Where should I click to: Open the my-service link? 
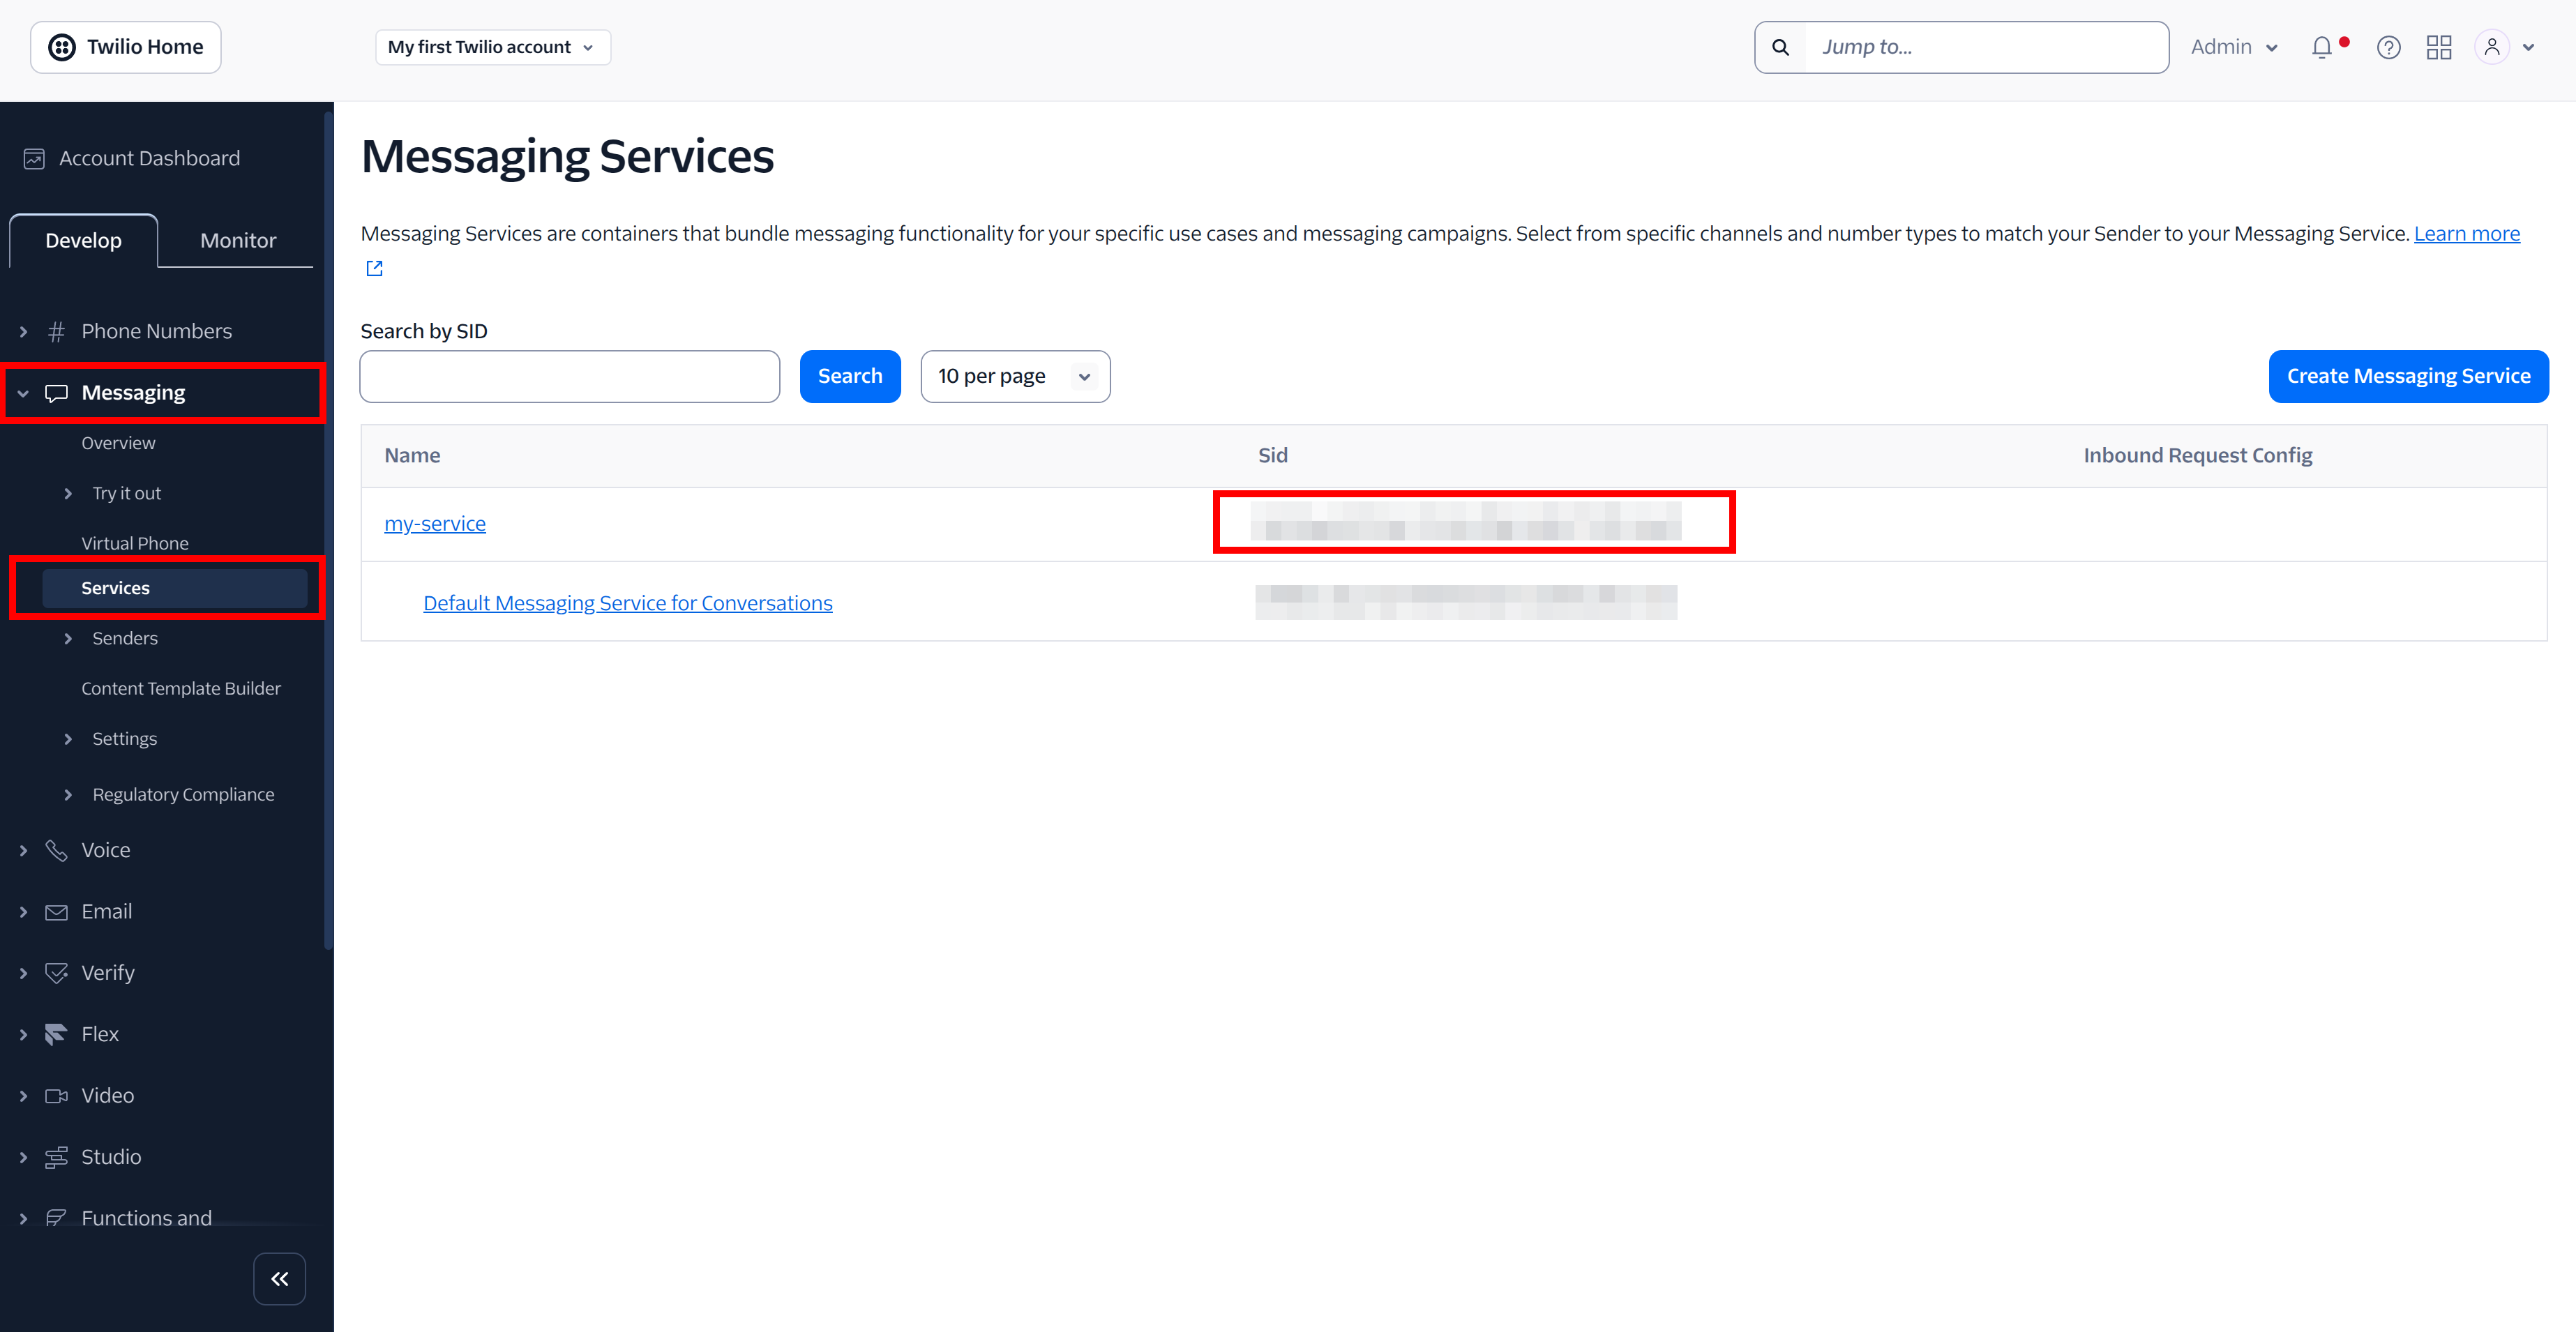434,523
